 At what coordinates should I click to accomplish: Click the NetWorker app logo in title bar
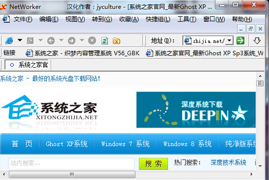pos(3,6)
